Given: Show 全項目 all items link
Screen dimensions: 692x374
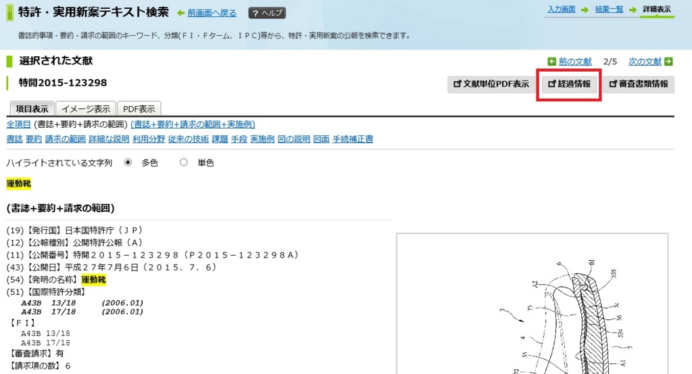Looking at the screenshot, I should pos(18,124).
